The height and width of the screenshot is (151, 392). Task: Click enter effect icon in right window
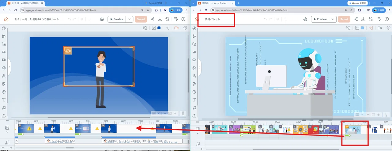coord(371,28)
